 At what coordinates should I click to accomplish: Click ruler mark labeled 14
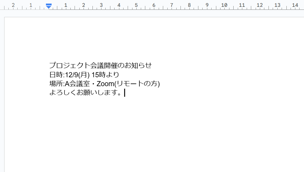coord(295,5)
